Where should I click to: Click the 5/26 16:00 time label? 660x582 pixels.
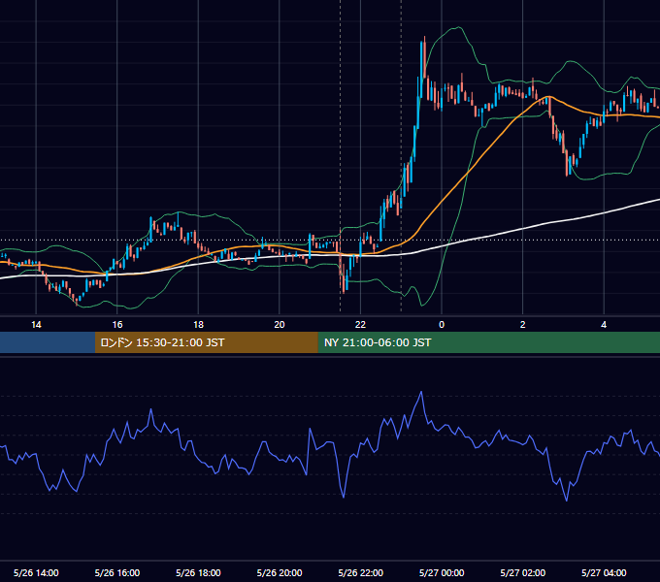[117, 572]
